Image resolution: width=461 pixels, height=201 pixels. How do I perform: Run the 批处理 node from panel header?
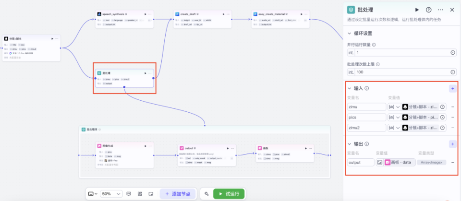[x=417, y=10]
